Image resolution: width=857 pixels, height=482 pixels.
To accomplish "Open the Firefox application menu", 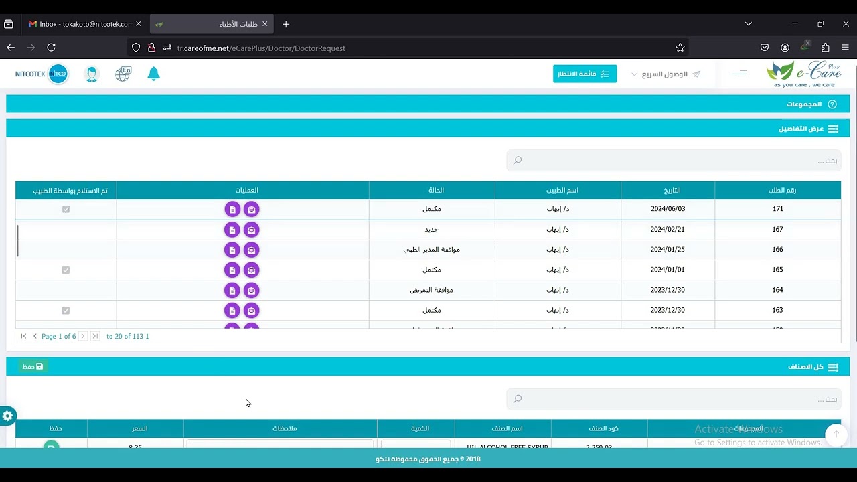I will 845,48.
